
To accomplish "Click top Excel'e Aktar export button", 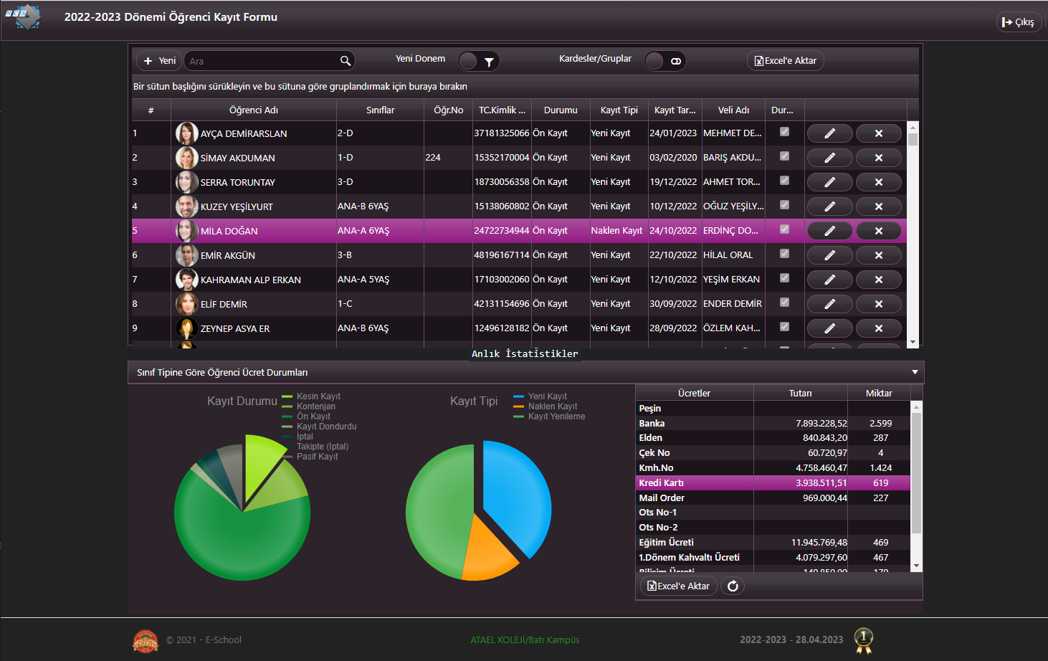I will point(786,61).
